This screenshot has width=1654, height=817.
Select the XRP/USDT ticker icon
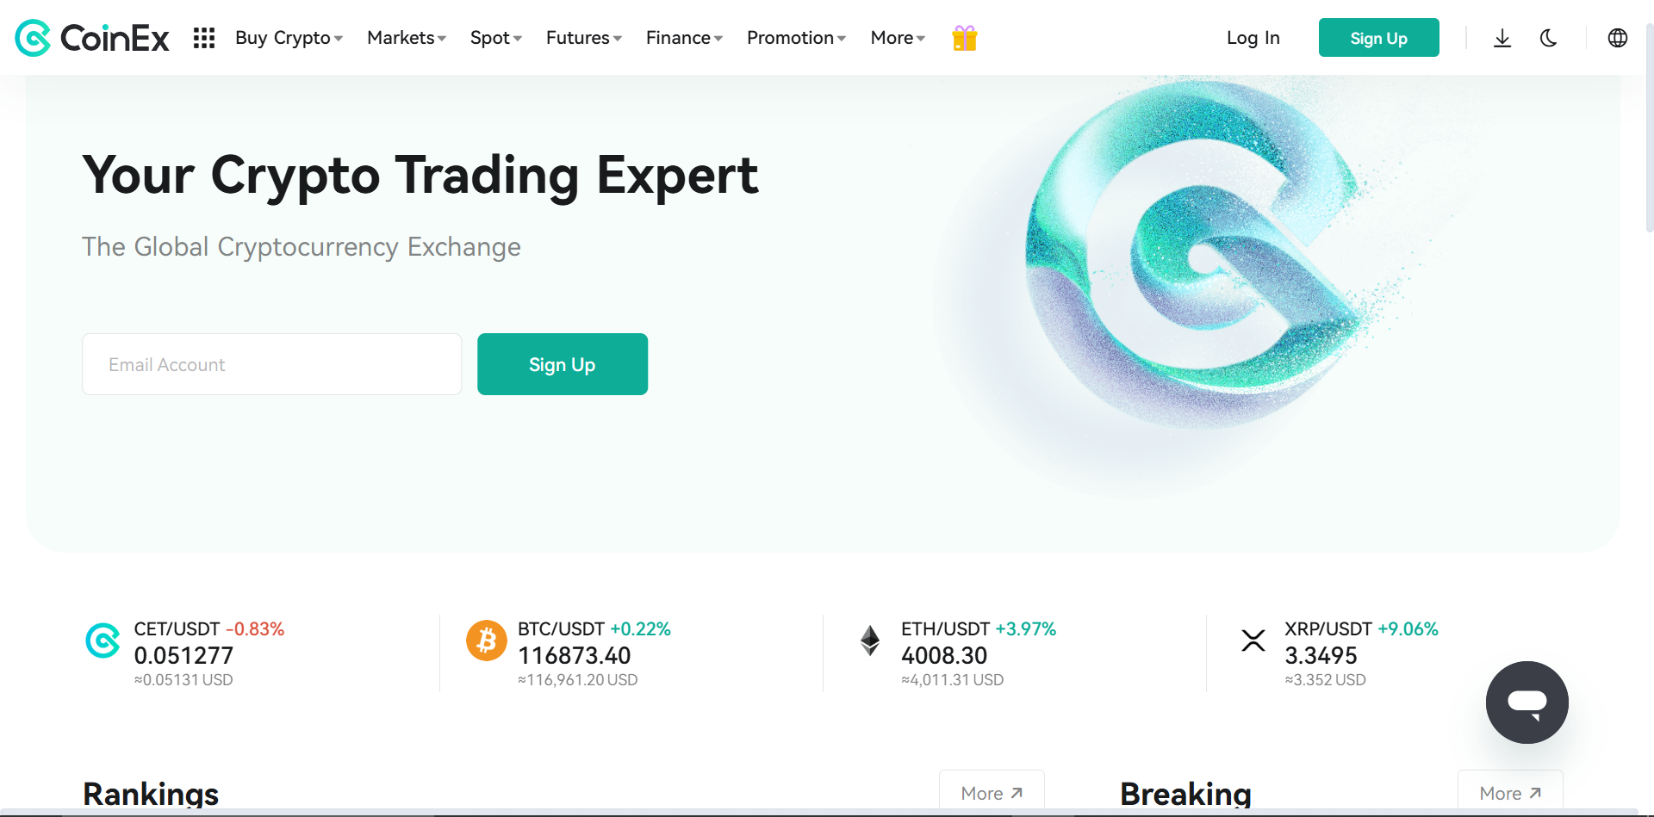[x=1253, y=641]
